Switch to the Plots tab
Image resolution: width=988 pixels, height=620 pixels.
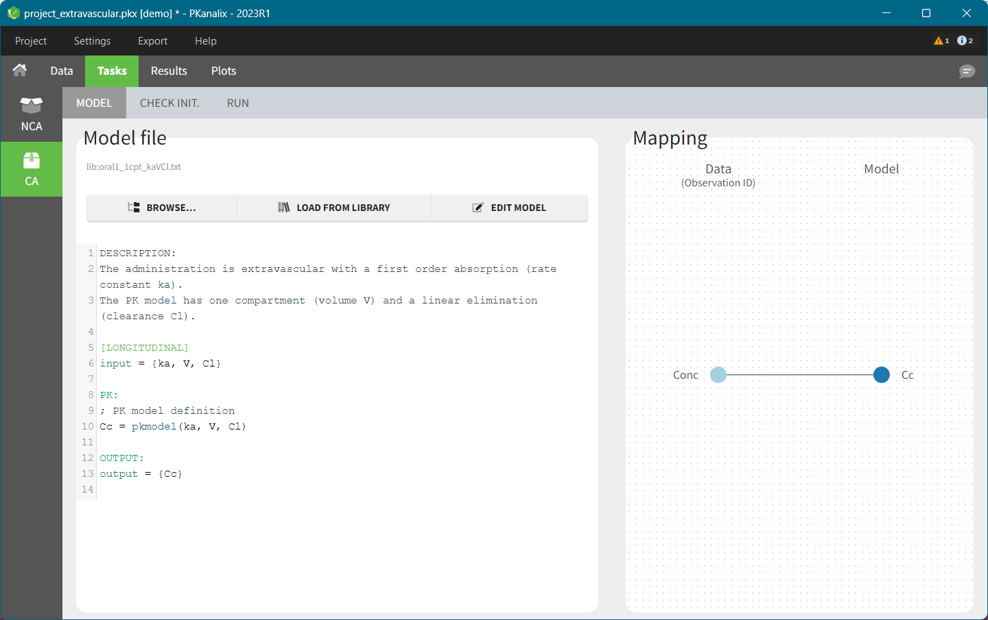tap(224, 71)
